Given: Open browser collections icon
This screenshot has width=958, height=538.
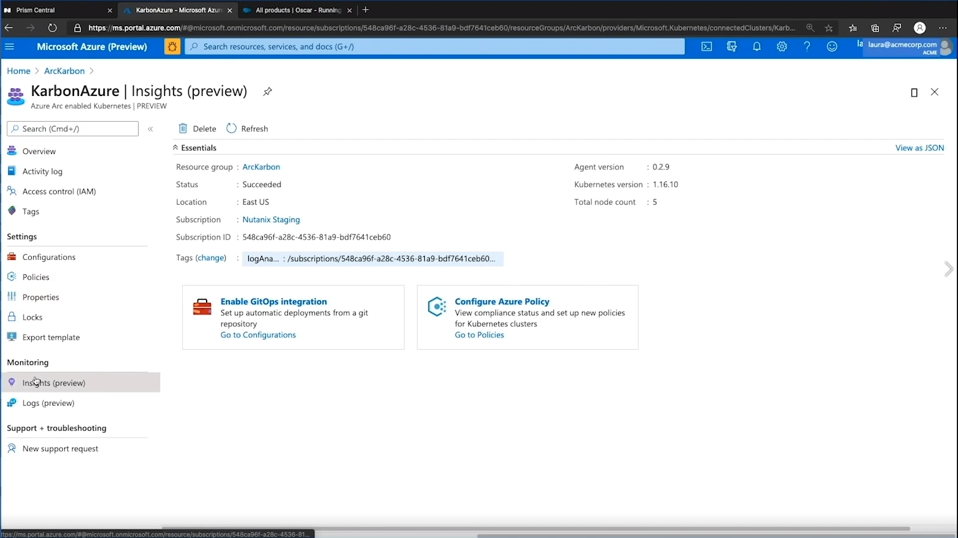Looking at the screenshot, I should click(x=875, y=28).
